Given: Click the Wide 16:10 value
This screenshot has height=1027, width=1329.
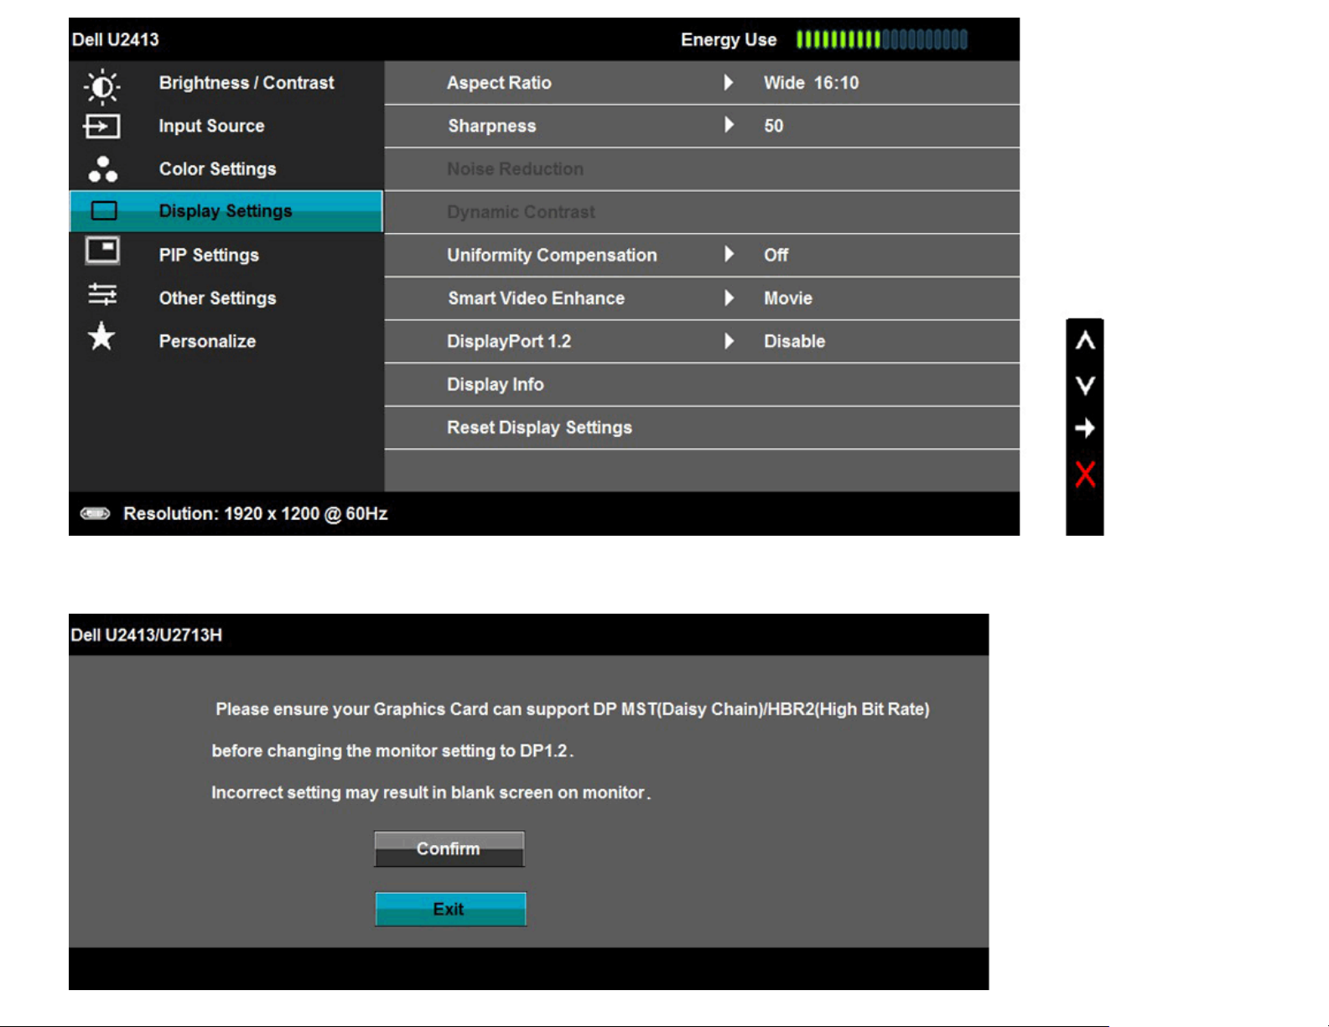Looking at the screenshot, I should pos(811,83).
